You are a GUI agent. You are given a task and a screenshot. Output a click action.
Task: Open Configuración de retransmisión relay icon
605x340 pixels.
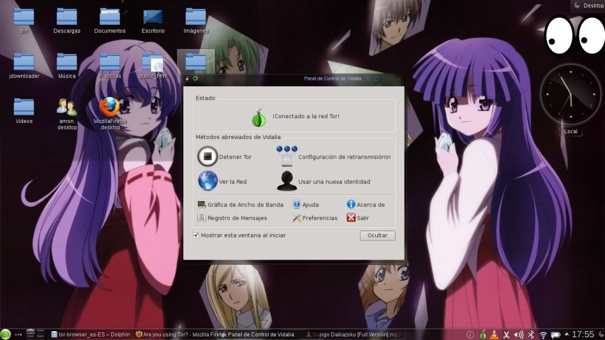tap(287, 156)
